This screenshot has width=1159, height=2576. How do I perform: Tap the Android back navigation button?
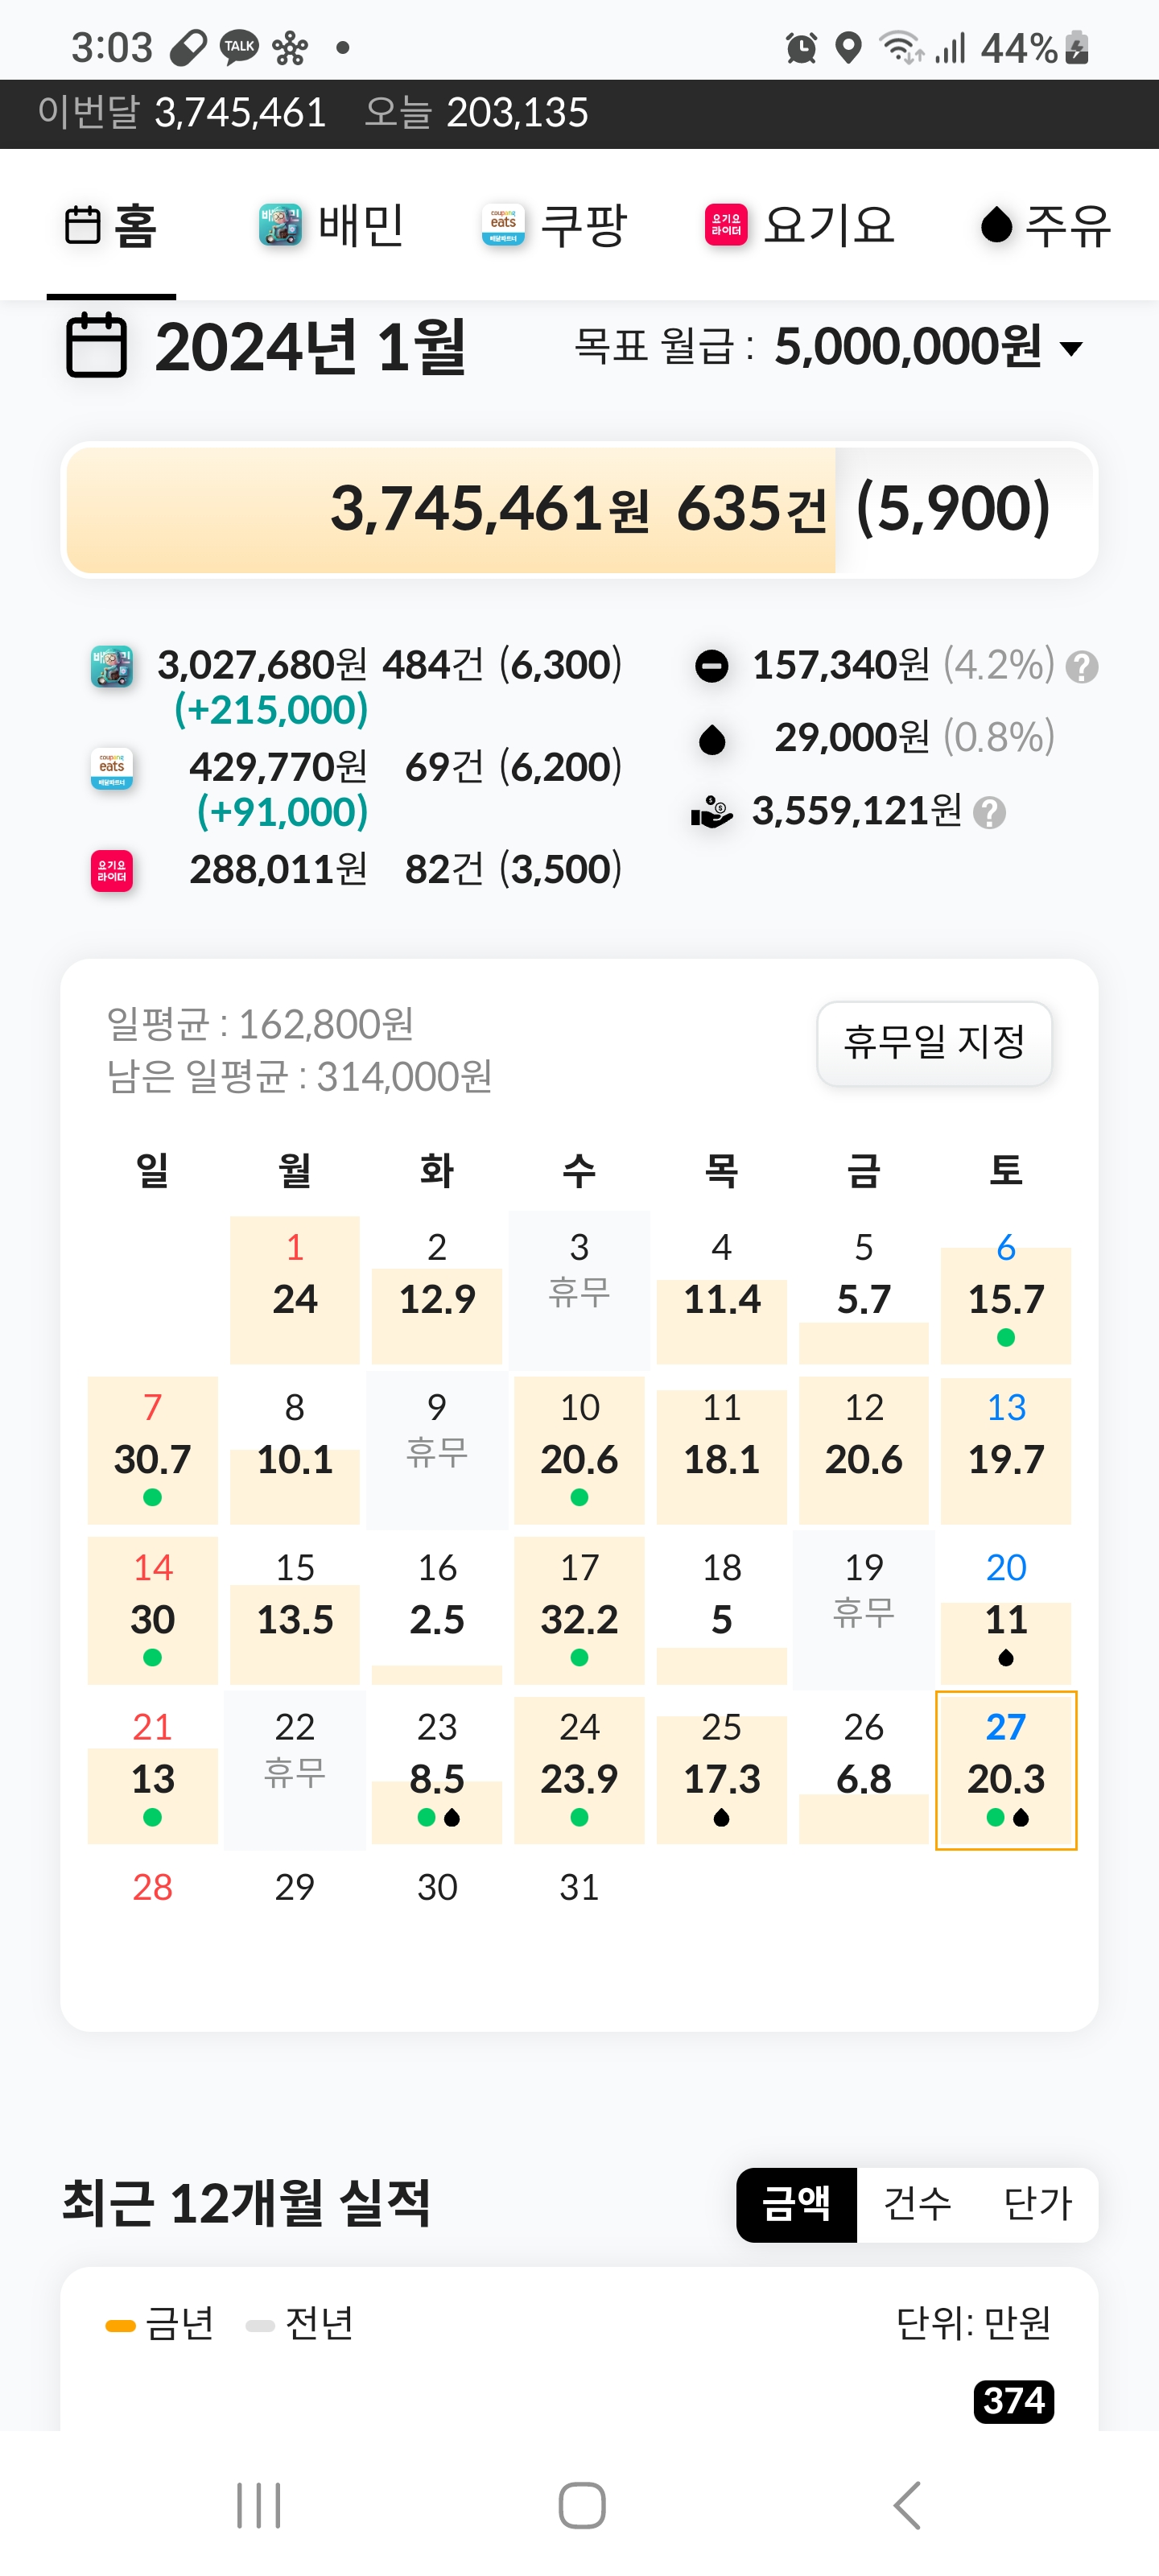907,2505
